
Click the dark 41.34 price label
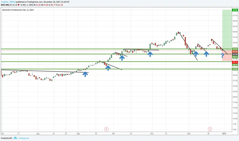(235, 54)
